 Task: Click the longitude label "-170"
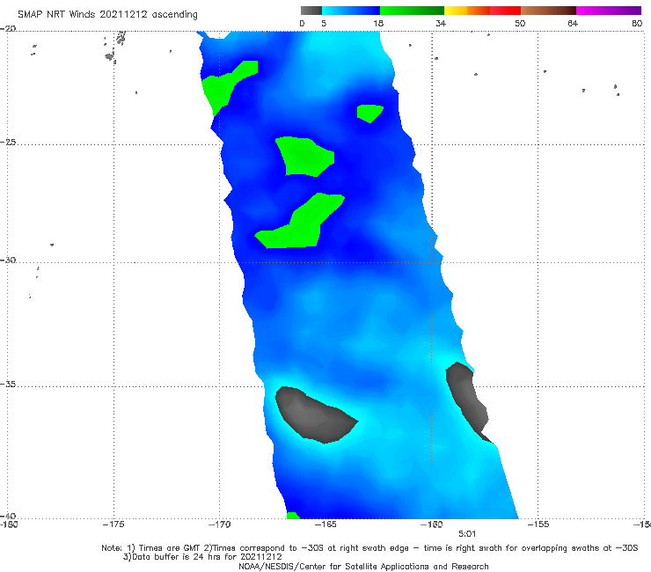point(219,524)
